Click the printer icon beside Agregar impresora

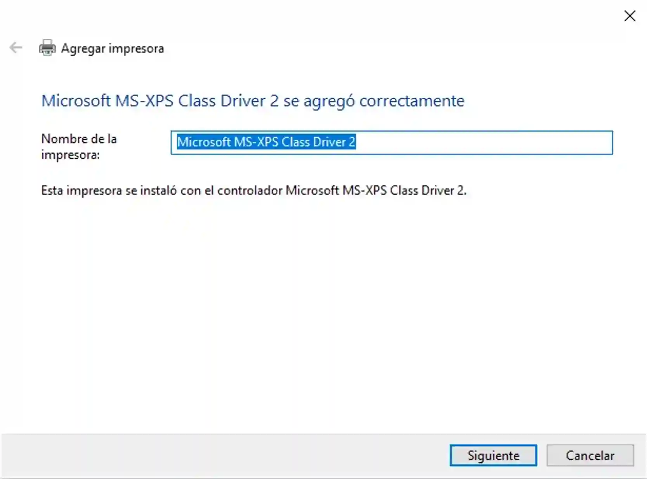coord(47,48)
